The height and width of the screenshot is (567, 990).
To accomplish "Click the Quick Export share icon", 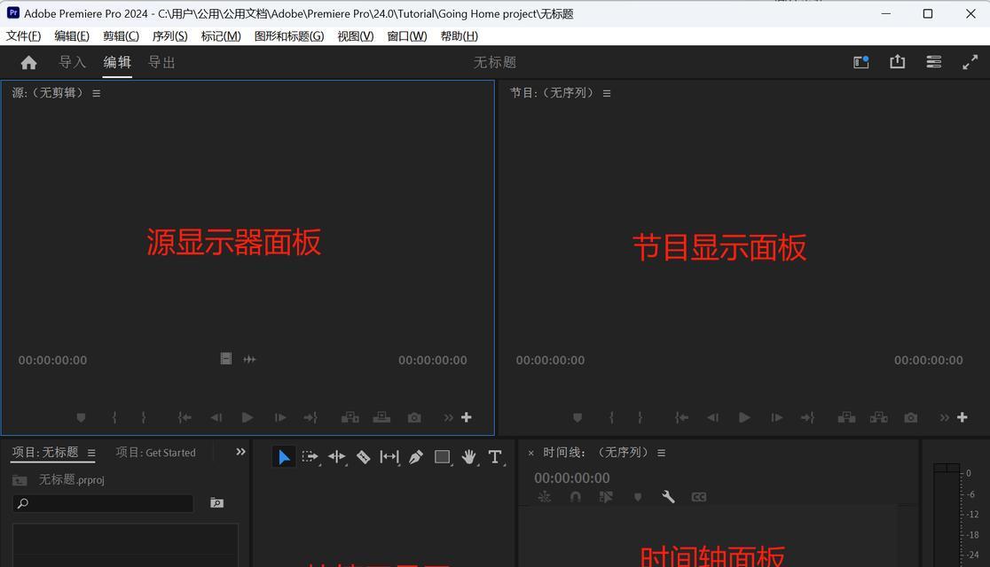I will point(897,61).
